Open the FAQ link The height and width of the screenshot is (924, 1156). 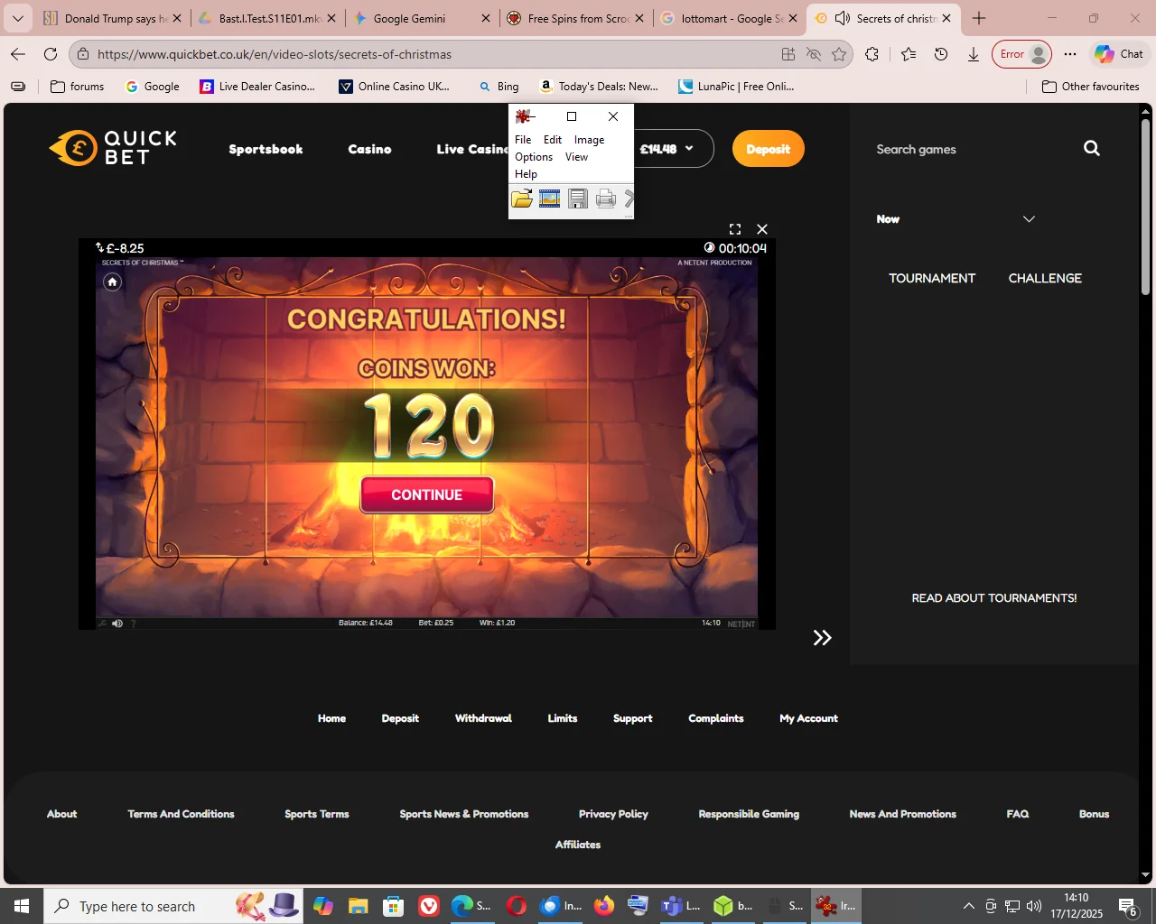(1018, 814)
